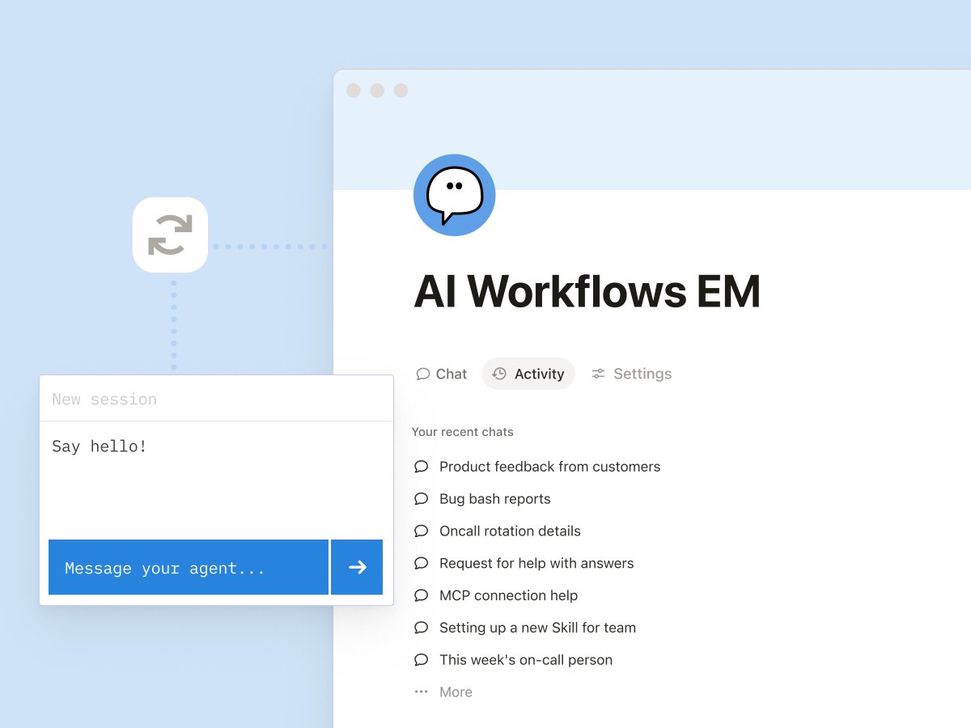Viewport: 971px width, 728px height.
Task: Click the sliders icon beside Settings
Action: (x=598, y=374)
